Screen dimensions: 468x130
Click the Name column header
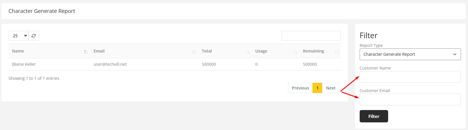click(x=18, y=51)
